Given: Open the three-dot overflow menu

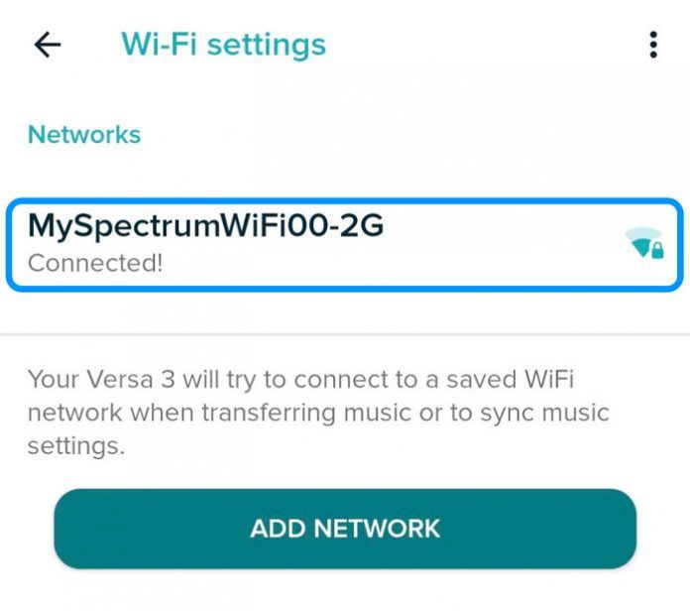Looking at the screenshot, I should tap(652, 45).
